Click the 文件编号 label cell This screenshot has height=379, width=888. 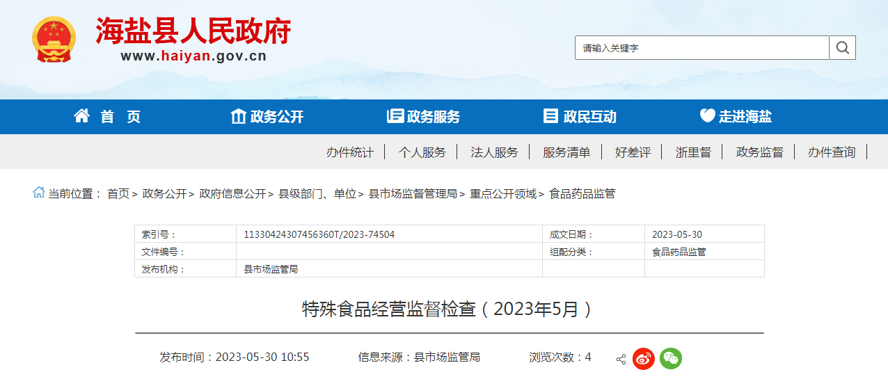(185, 252)
